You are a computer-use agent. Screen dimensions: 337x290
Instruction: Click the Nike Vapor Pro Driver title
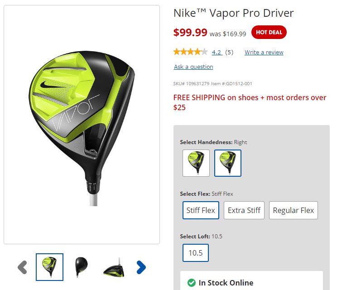click(x=233, y=13)
